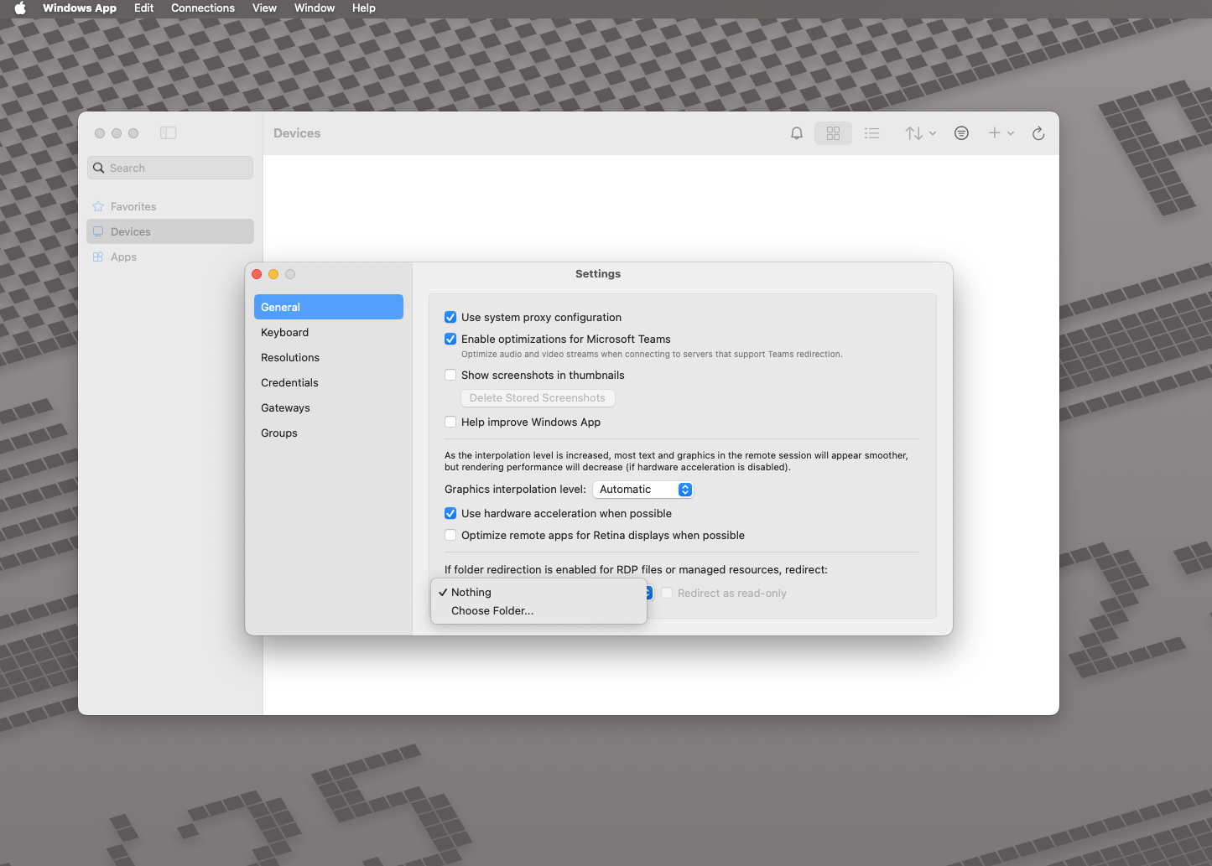Toggle Use hardware acceleration when possible
The width and height of the screenshot is (1212, 866).
pyautogui.click(x=450, y=513)
